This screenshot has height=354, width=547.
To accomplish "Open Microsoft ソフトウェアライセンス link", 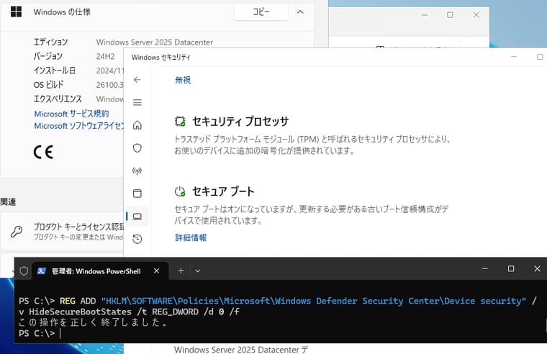I will [79, 126].
